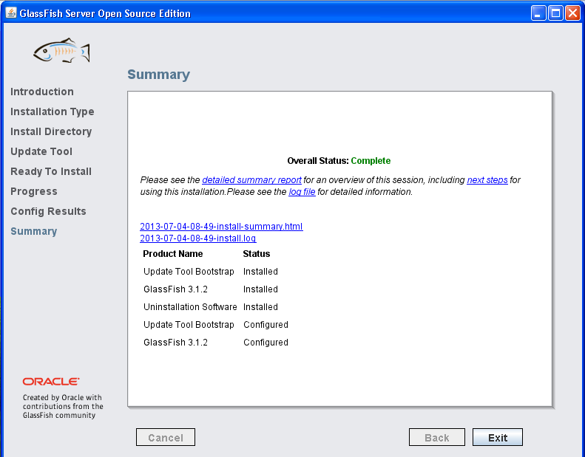Click Update Tool Bootstrap in Configured row

(x=189, y=325)
